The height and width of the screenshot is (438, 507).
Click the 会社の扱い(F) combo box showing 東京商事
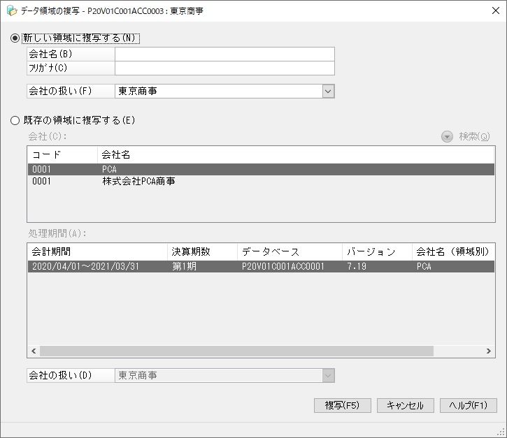[x=224, y=91]
